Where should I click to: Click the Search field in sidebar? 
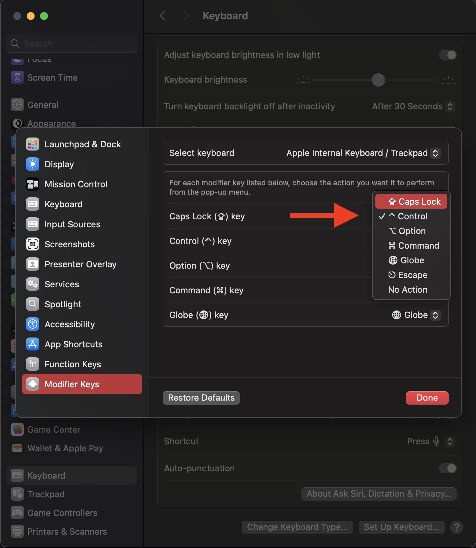pos(72,43)
